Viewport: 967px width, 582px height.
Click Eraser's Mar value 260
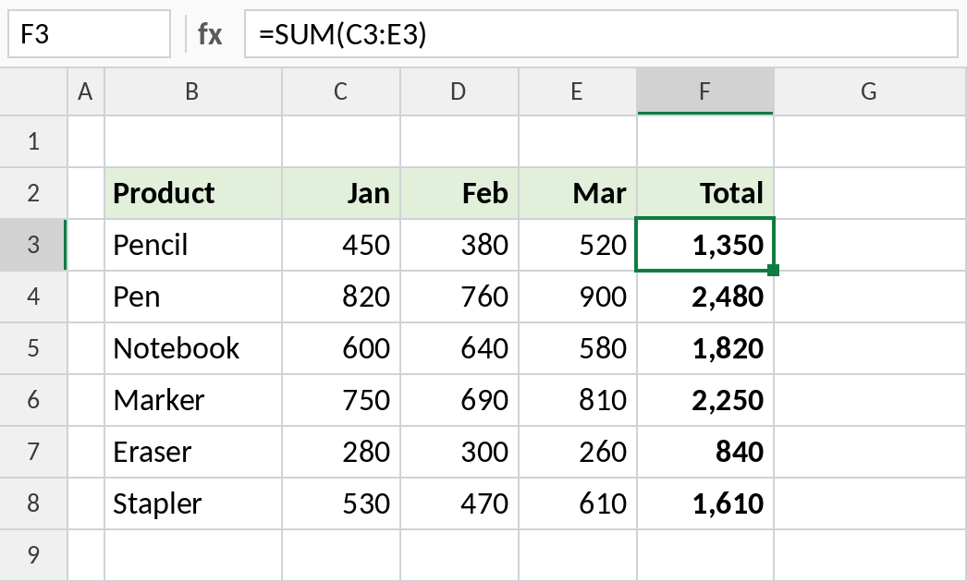578,452
